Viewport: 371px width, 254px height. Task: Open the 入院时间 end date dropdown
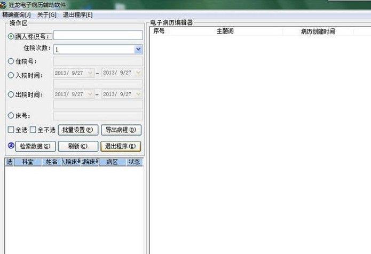pyautogui.click(x=139, y=73)
